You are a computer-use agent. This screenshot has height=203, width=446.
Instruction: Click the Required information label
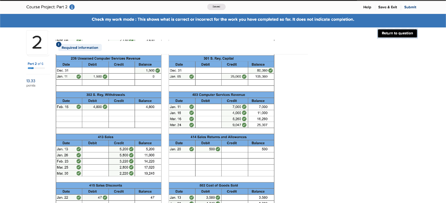coord(80,48)
